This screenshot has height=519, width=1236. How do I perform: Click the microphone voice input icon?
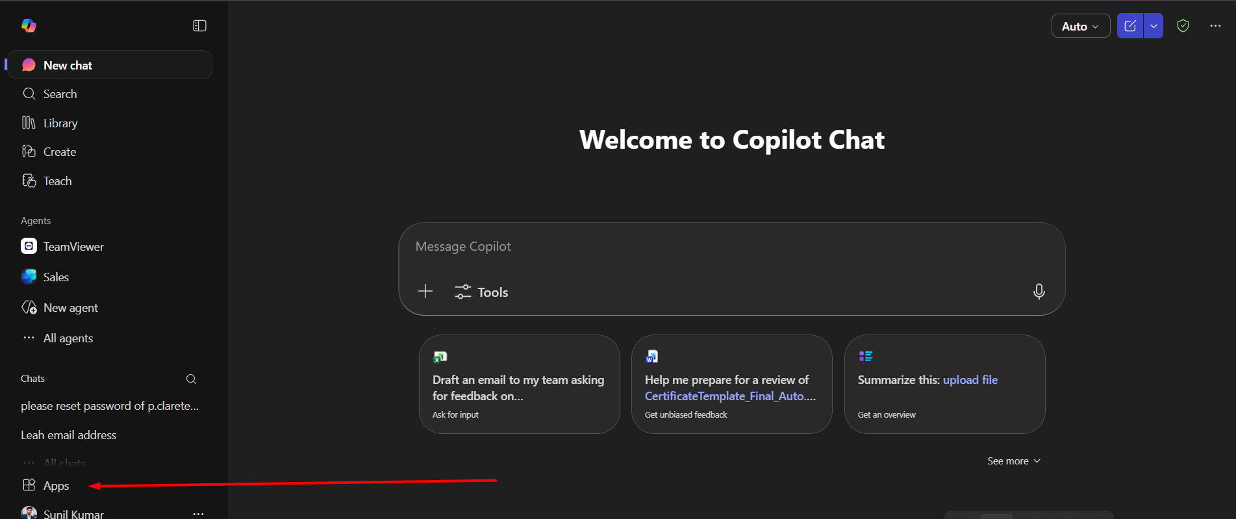(x=1039, y=292)
